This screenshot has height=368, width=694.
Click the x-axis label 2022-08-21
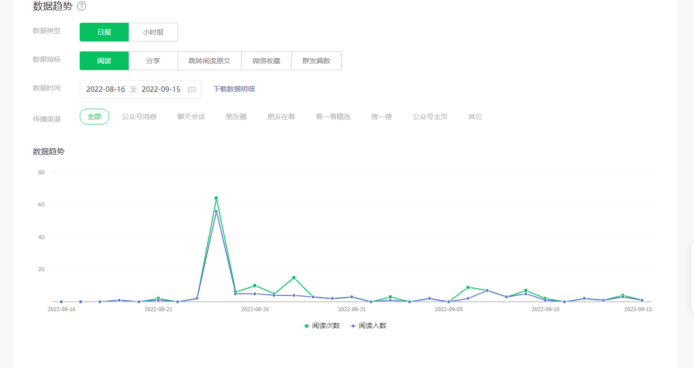pos(158,309)
